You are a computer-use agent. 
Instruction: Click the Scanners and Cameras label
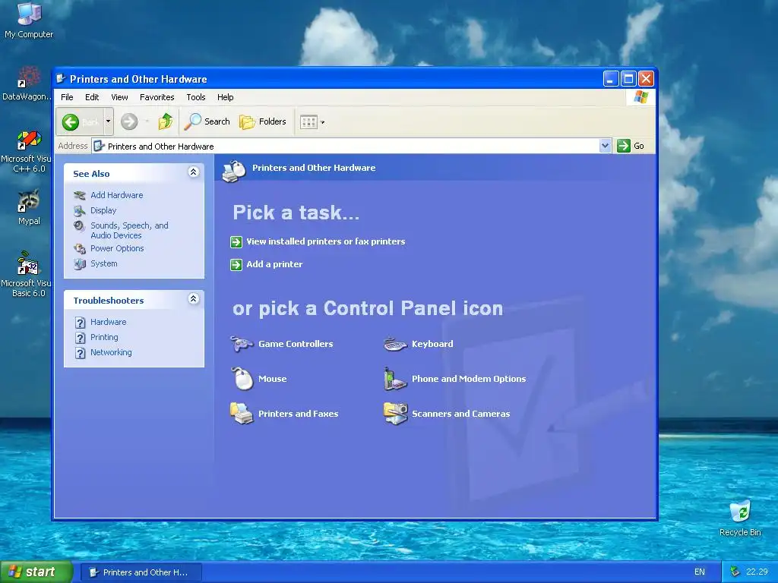click(461, 414)
